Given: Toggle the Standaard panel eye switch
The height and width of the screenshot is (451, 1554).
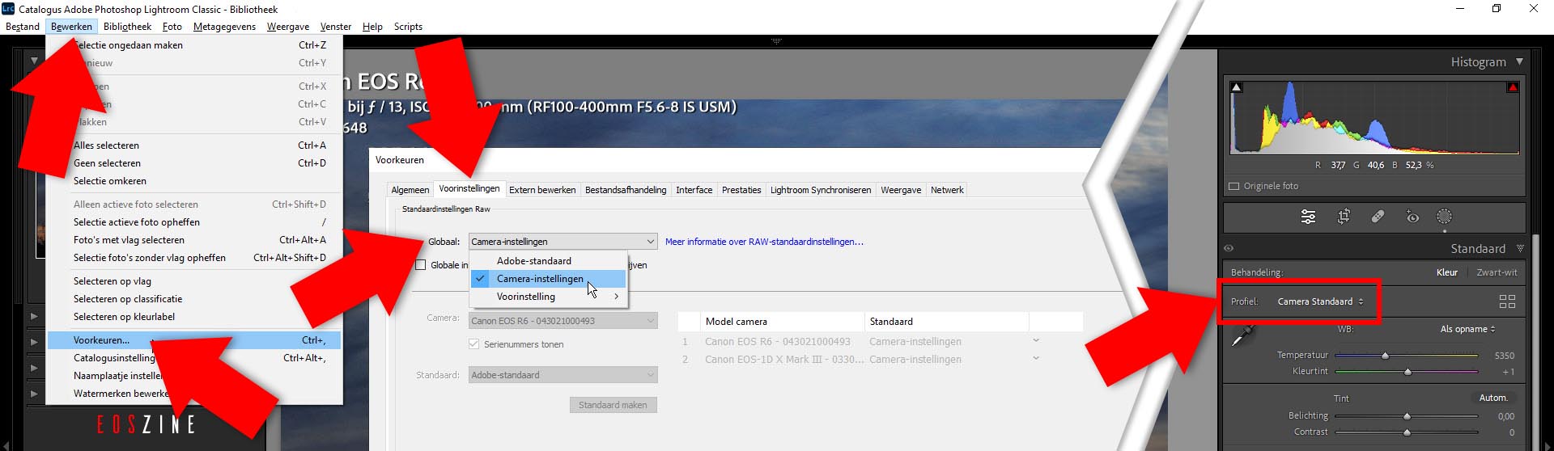Looking at the screenshot, I should pyautogui.click(x=1229, y=249).
